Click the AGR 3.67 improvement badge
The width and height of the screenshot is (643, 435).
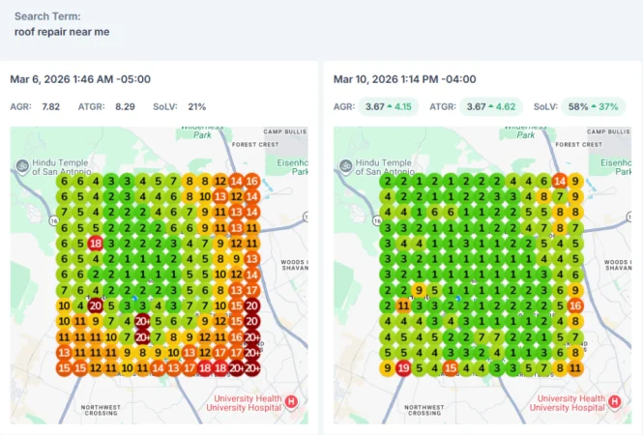pyautogui.click(x=389, y=106)
